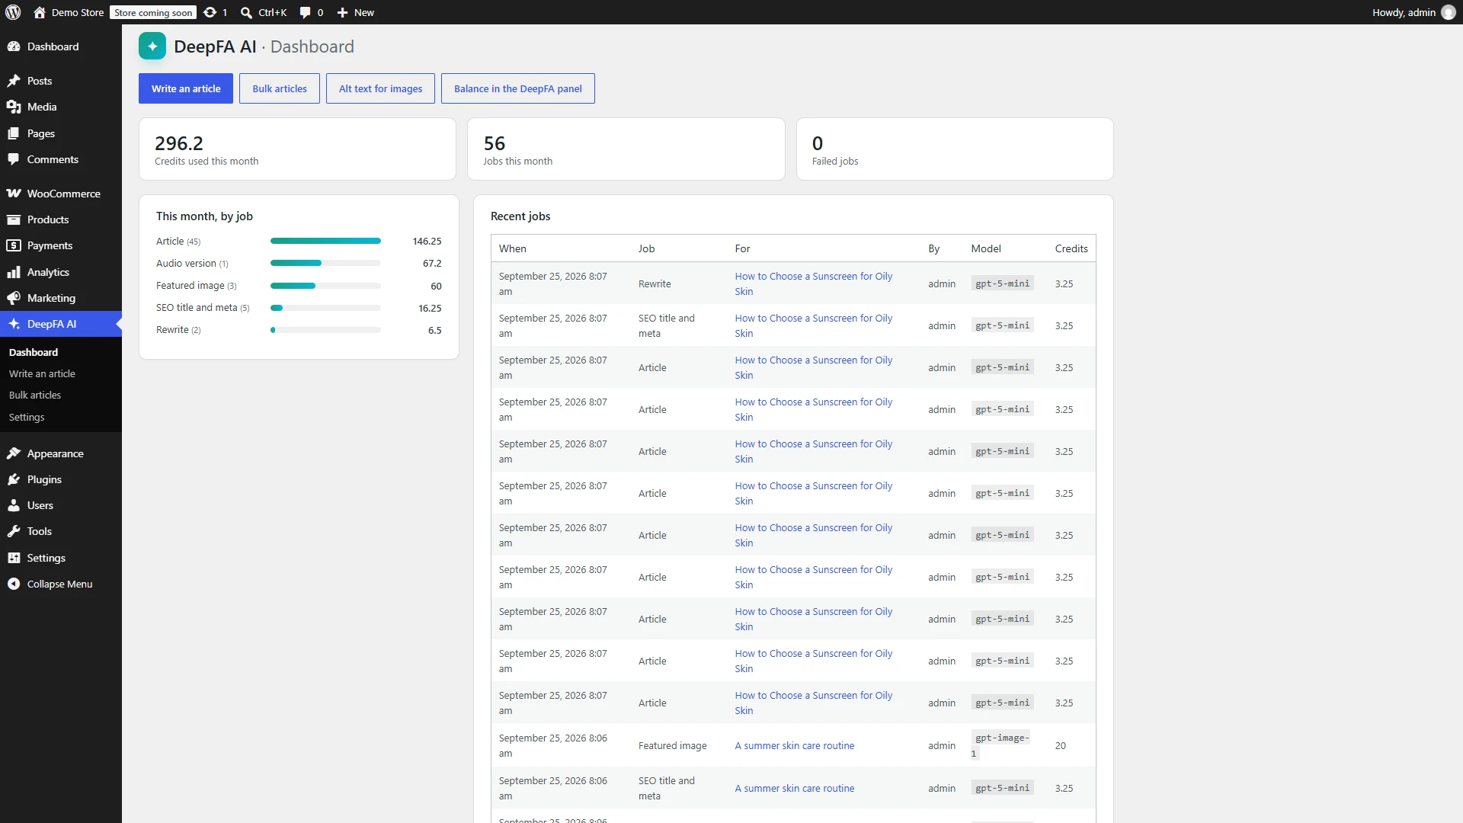Click the blue Write an article button

[186, 88]
